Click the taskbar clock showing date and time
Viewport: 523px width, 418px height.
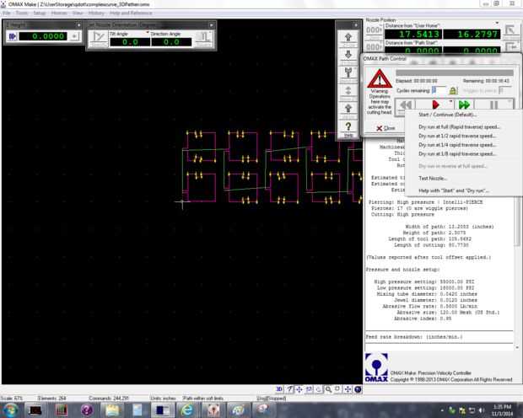pyautogui.click(x=502, y=410)
